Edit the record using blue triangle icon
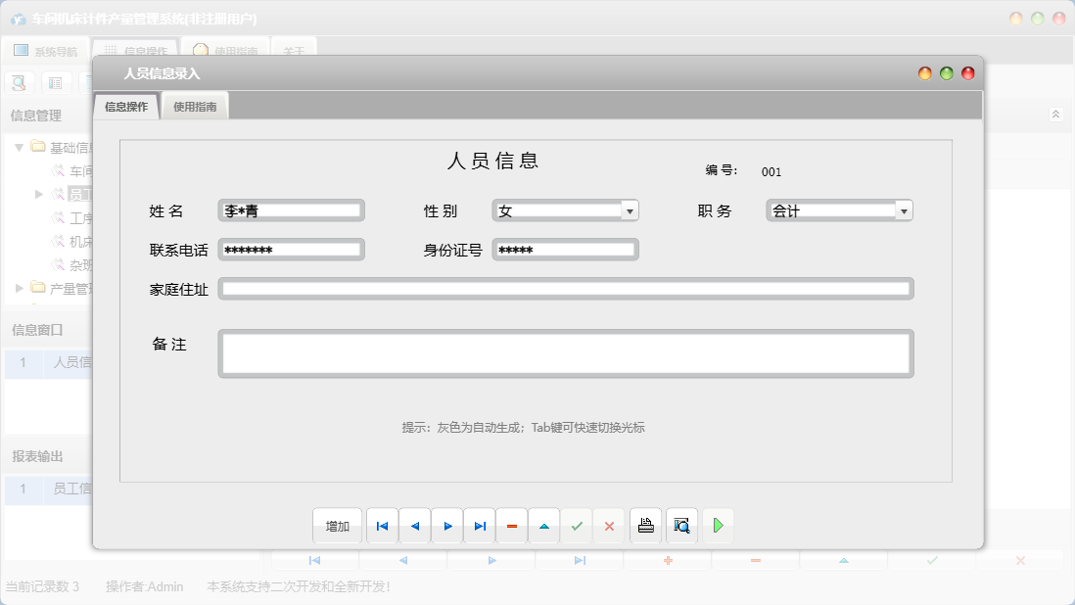The width and height of the screenshot is (1075, 605). [x=544, y=526]
